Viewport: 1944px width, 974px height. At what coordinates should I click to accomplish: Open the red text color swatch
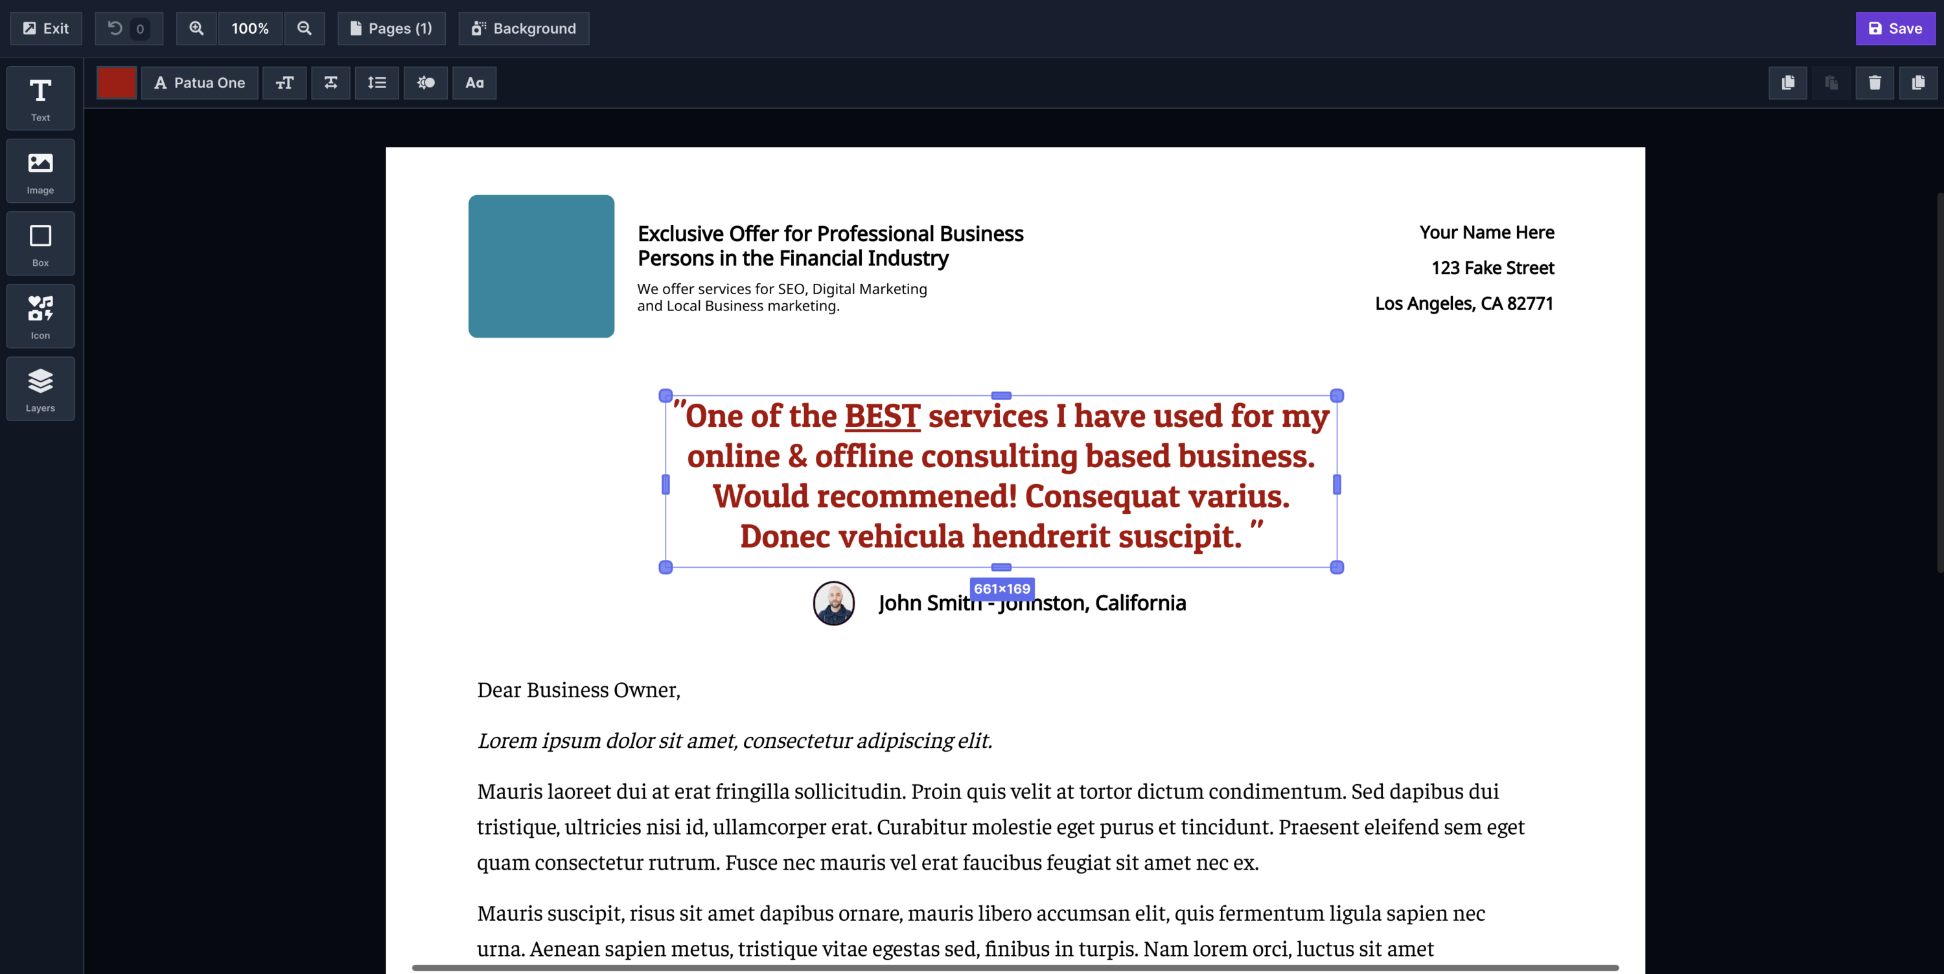point(116,83)
